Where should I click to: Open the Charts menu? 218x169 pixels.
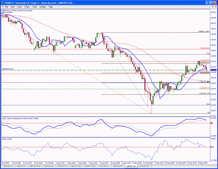[27, 7]
